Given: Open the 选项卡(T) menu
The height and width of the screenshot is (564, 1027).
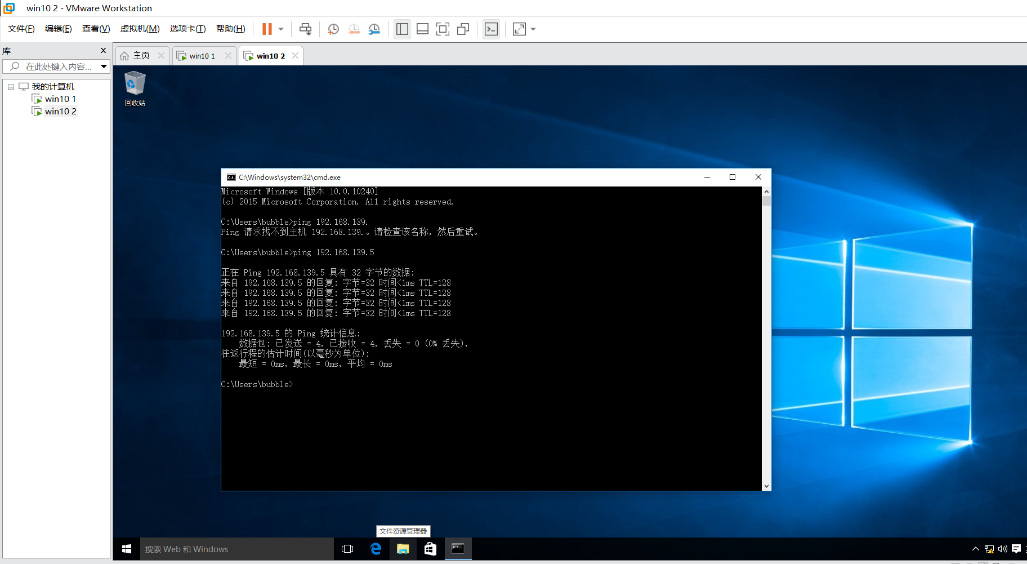Looking at the screenshot, I should pyautogui.click(x=188, y=29).
